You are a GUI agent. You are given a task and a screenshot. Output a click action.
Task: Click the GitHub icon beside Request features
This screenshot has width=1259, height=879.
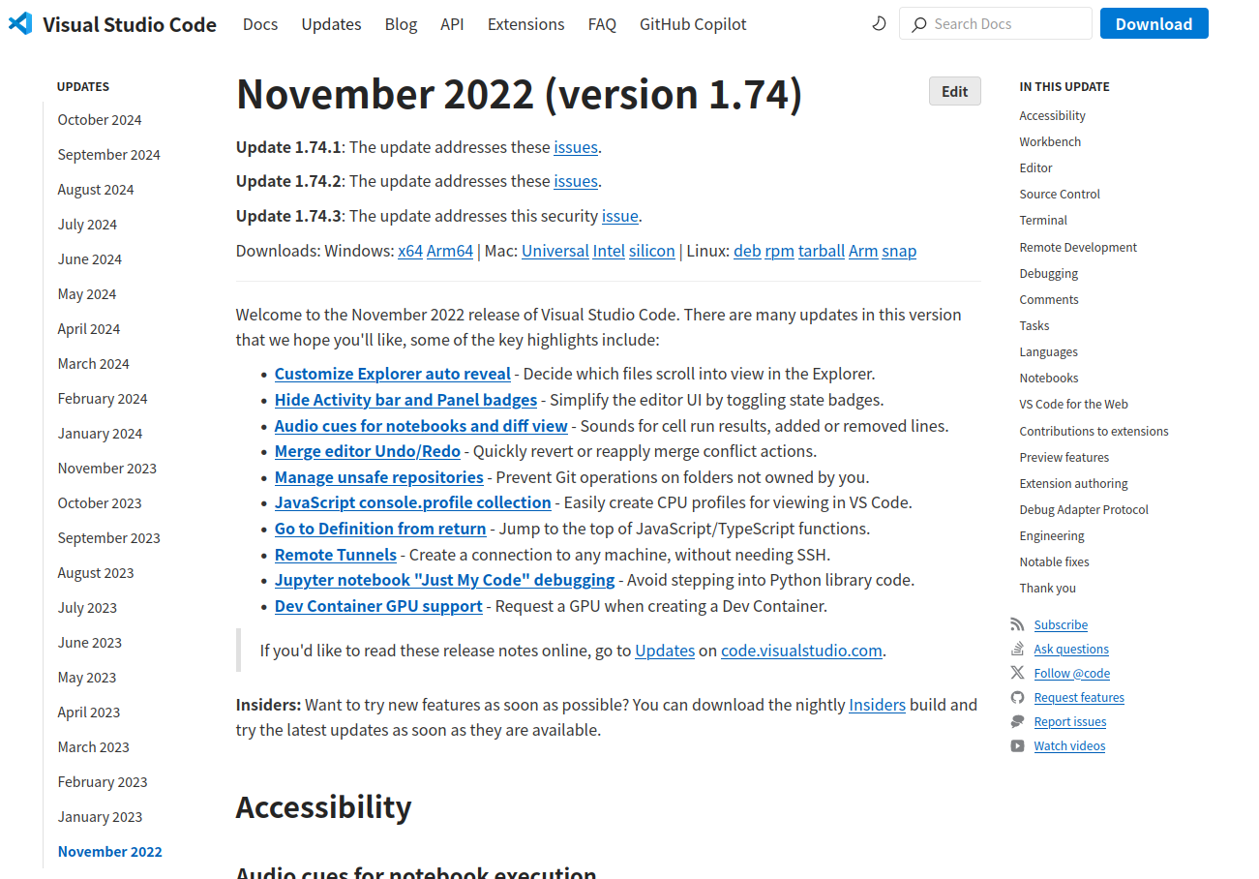[1017, 697]
